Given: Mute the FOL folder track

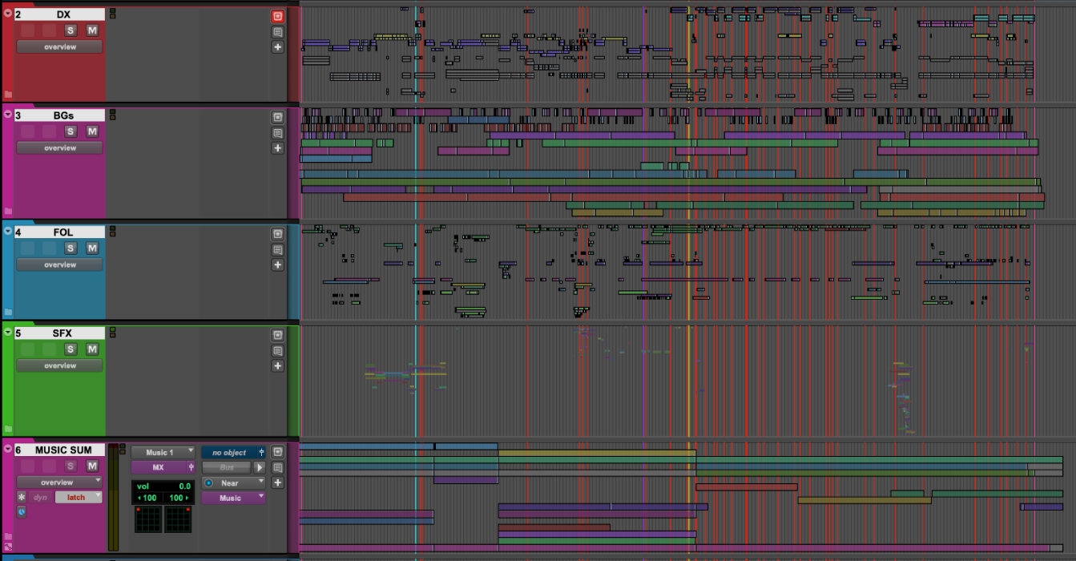Looking at the screenshot, I should point(92,248).
